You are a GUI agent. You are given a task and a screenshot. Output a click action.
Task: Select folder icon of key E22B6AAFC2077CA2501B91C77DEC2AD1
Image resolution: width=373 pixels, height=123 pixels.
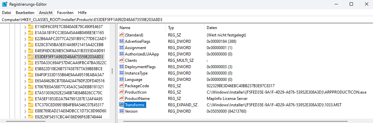(30, 38)
